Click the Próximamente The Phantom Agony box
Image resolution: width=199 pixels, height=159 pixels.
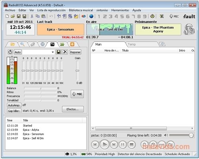[x=158, y=29]
